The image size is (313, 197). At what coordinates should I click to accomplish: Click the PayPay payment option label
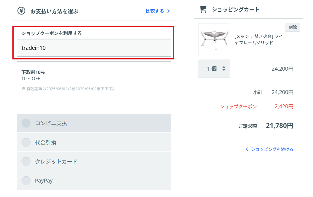click(44, 181)
